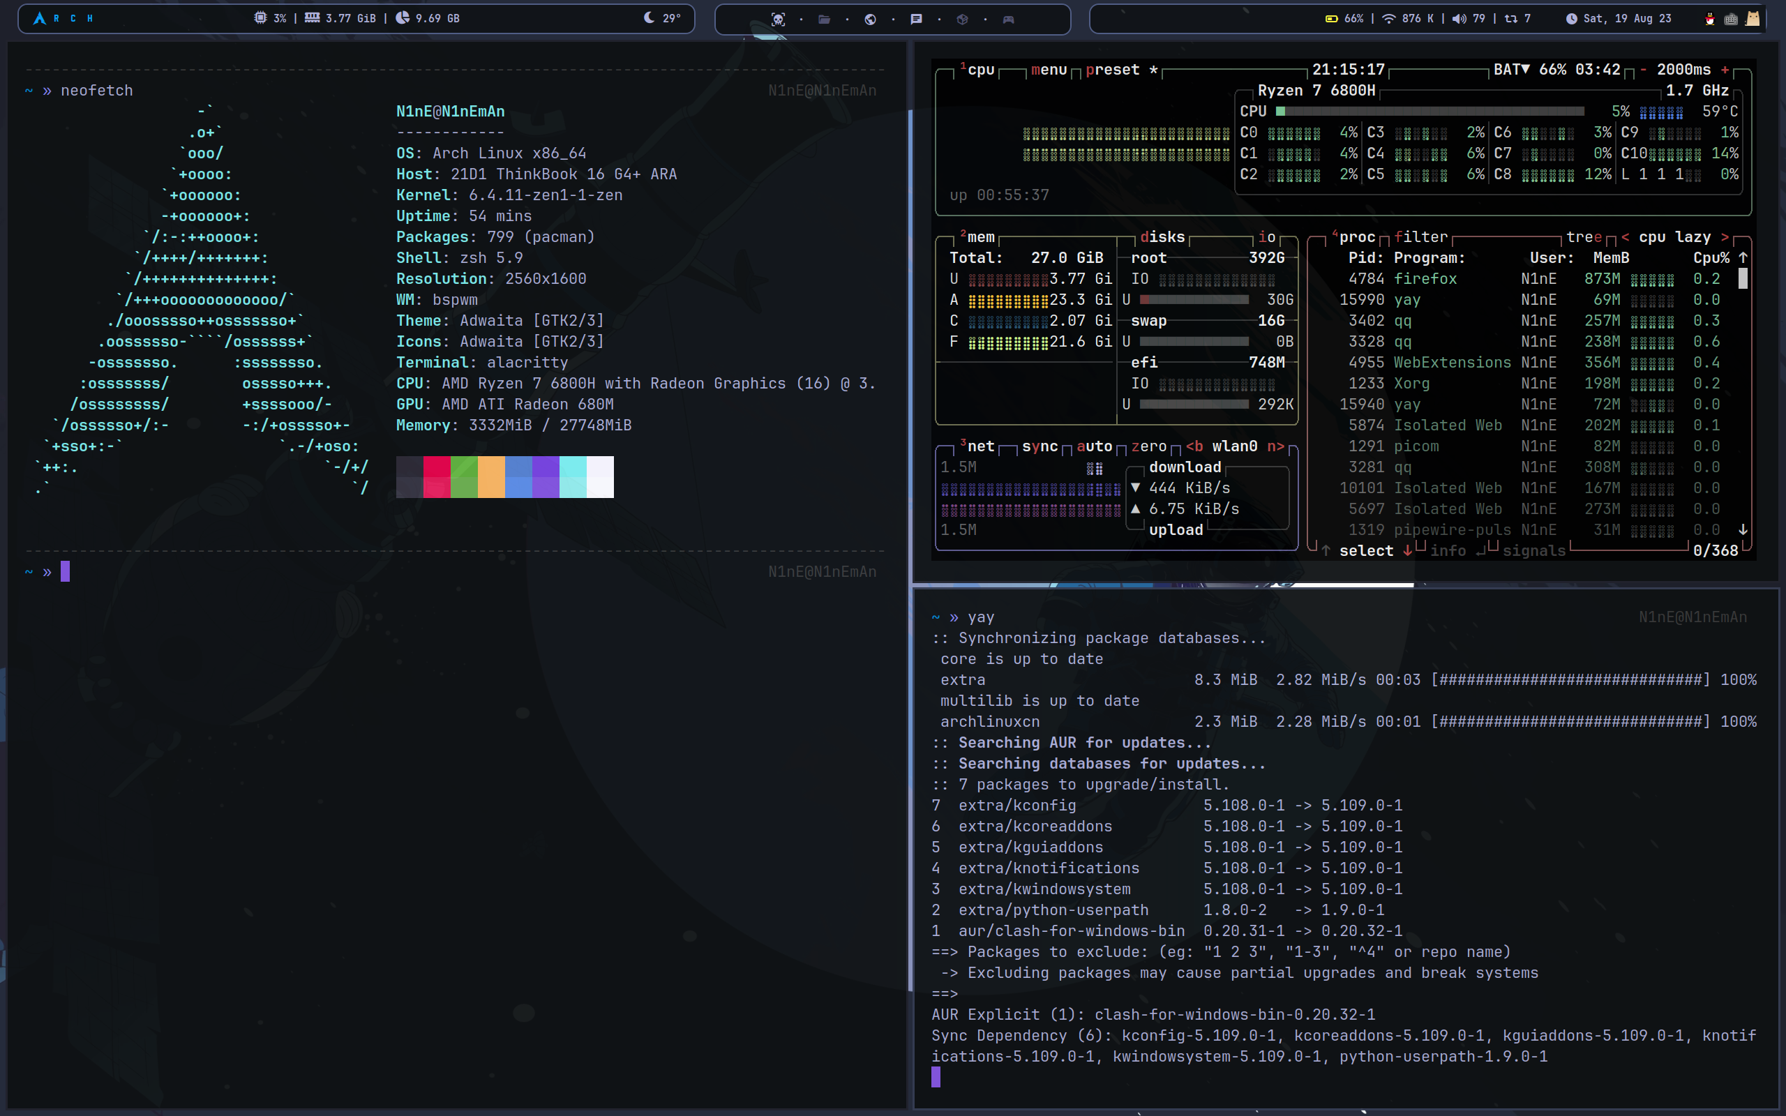
Task: Click the green neofetch color swatch
Action: [x=463, y=477]
